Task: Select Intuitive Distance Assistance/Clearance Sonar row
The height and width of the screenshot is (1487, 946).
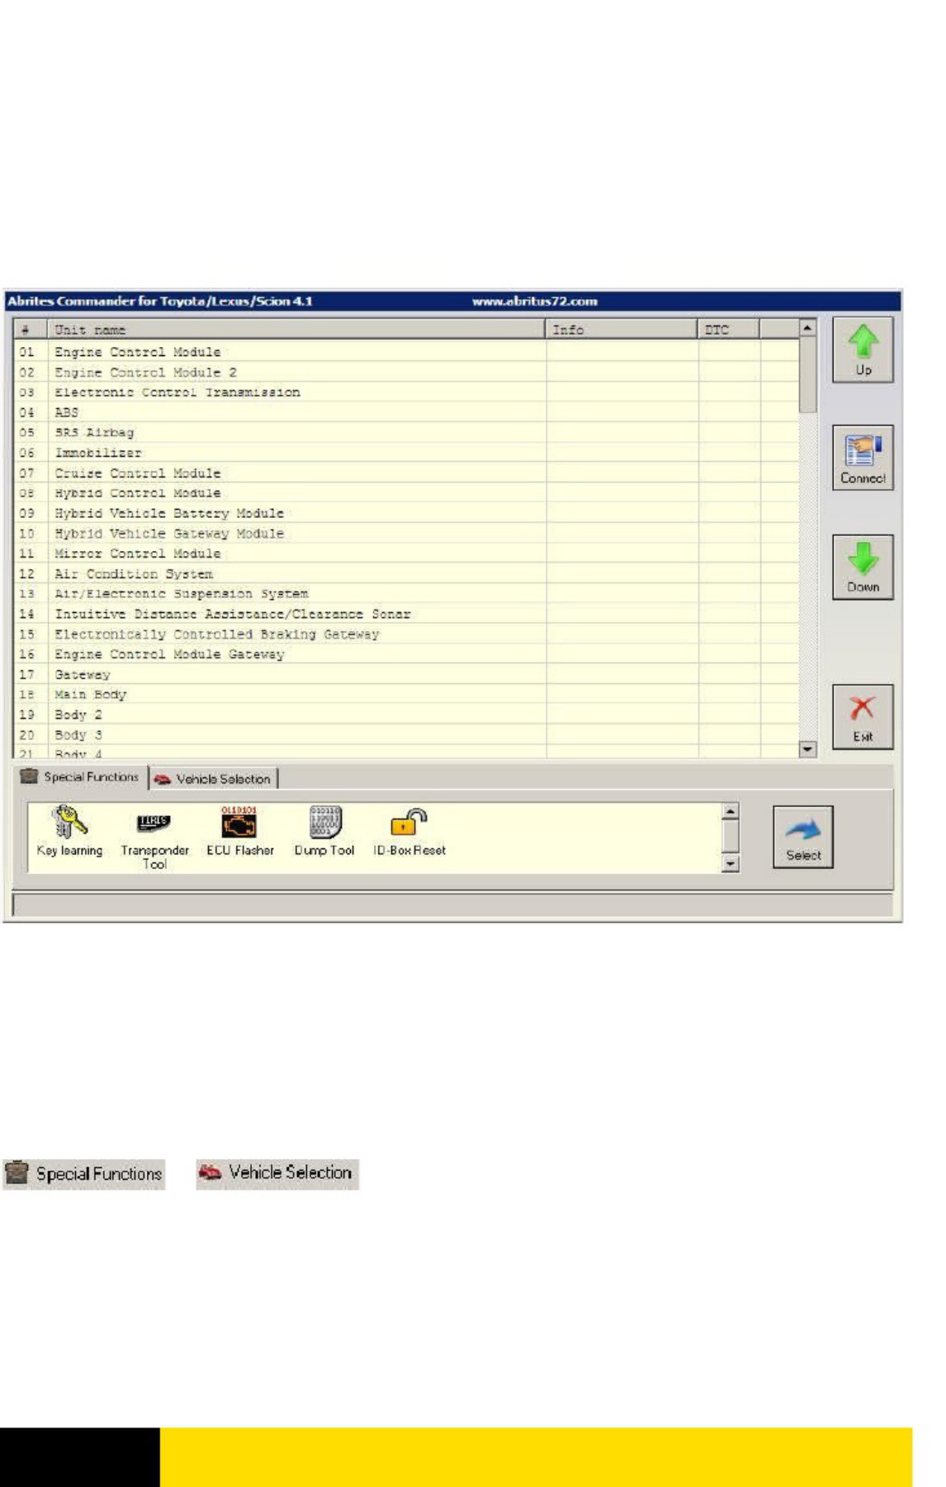Action: tap(407, 614)
